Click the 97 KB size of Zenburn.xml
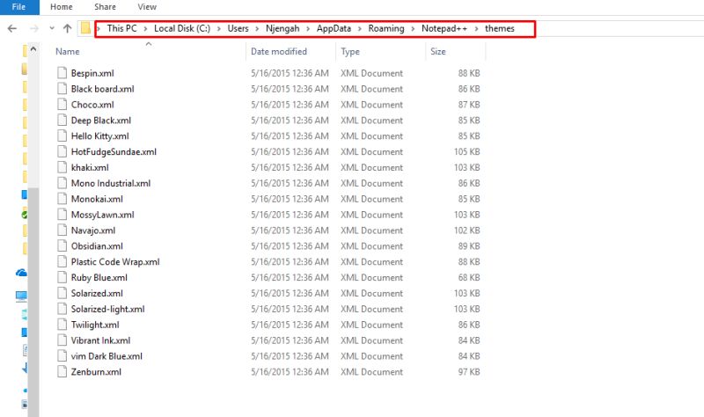The image size is (704, 417). point(469,371)
